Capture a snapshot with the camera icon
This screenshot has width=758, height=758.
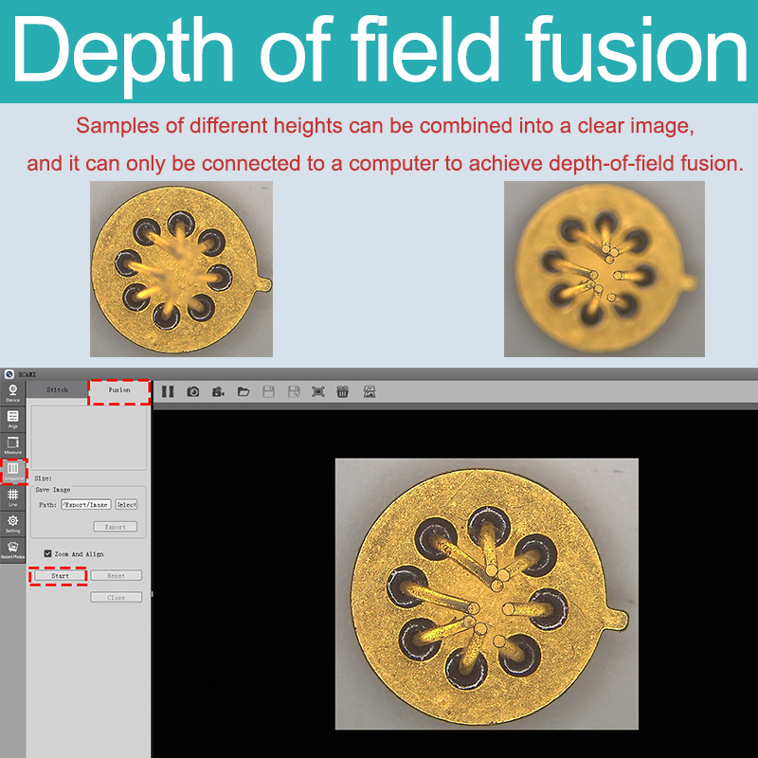pos(193,391)
